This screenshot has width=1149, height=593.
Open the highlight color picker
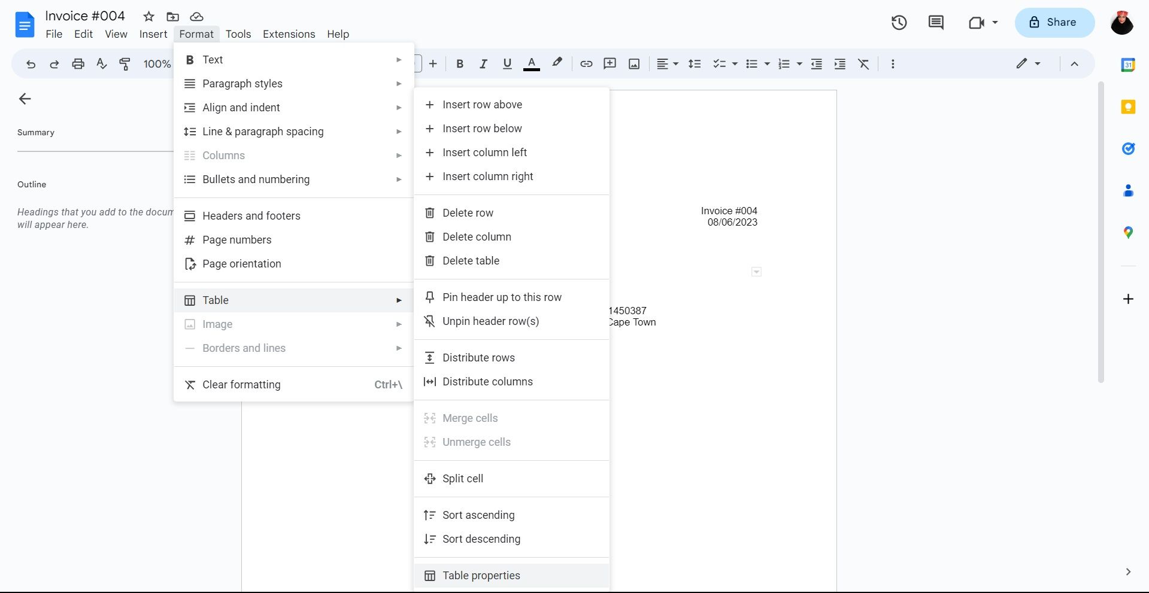[557, 63]
